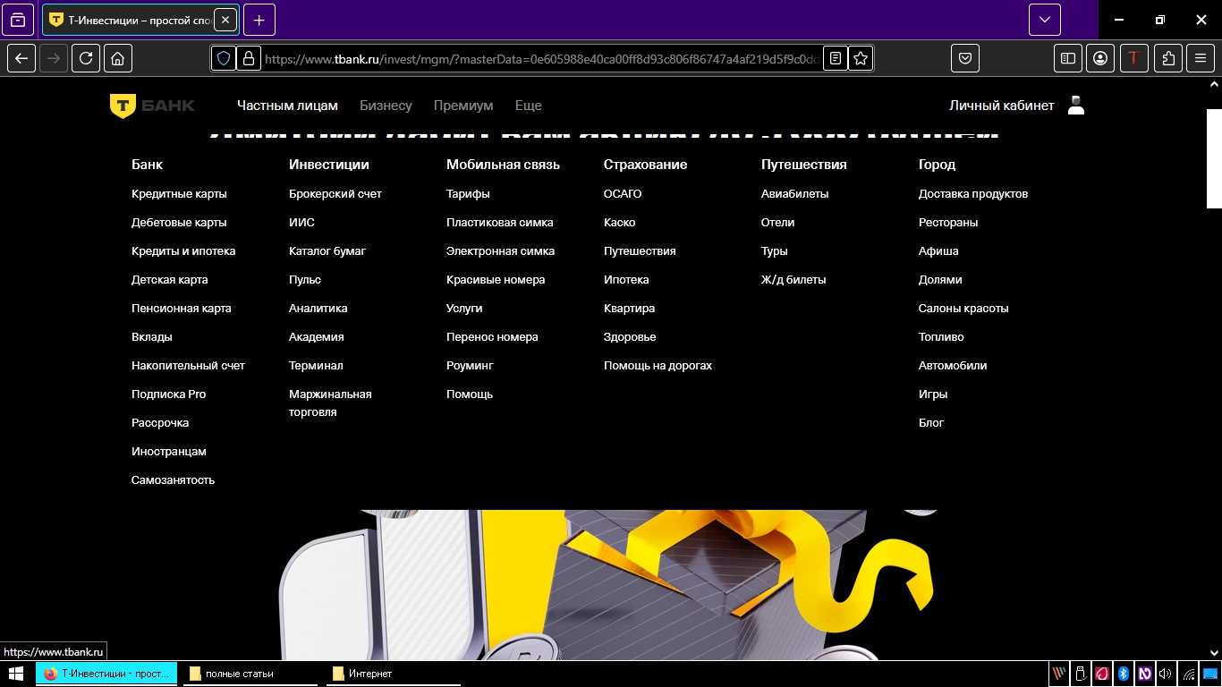Click the Банк column heading

coord(148,165)
